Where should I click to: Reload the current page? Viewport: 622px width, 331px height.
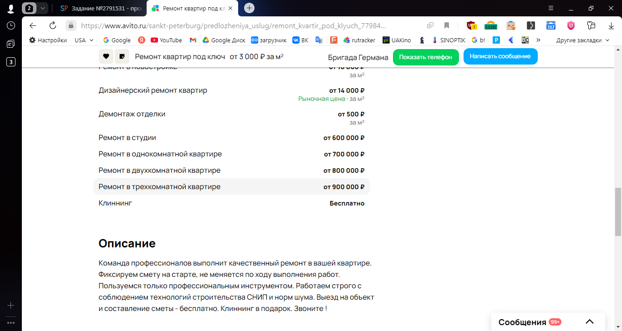(x=52, y=25)
